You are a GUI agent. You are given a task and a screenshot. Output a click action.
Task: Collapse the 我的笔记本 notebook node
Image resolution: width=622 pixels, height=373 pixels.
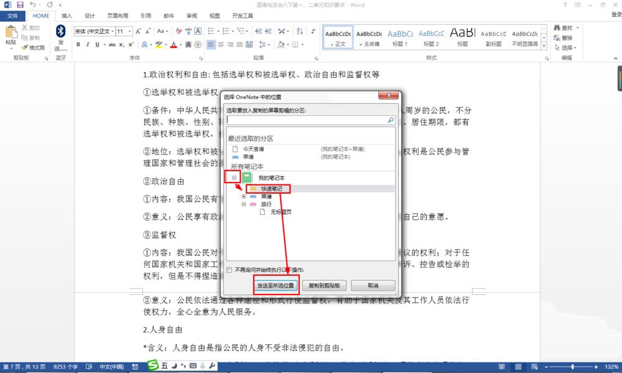[234, 177]
